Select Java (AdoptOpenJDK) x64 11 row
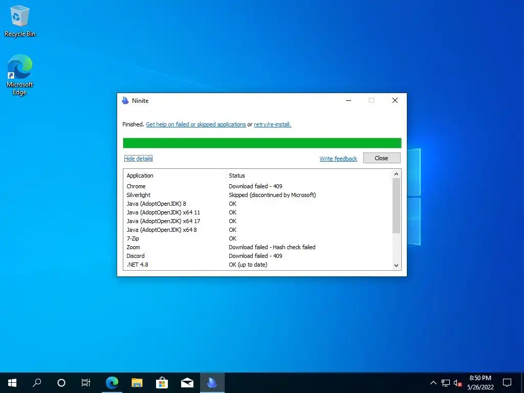 point(257,212)
